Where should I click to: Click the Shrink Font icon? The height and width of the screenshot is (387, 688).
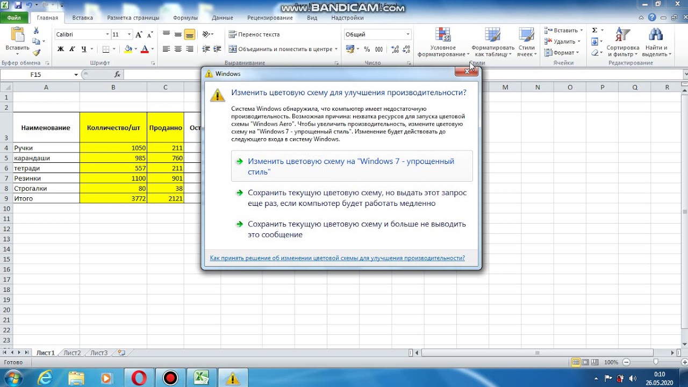click(x=150, y=34)
